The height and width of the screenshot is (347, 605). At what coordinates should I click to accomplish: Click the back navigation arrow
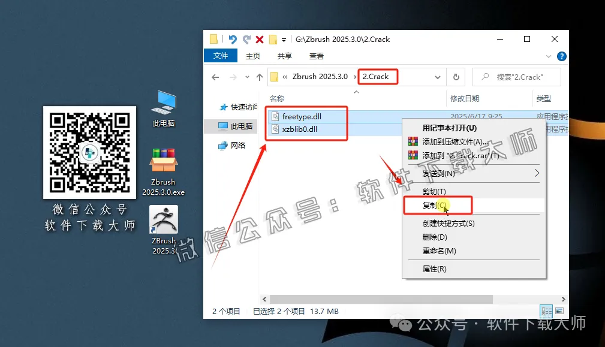(x=215, y=77)
